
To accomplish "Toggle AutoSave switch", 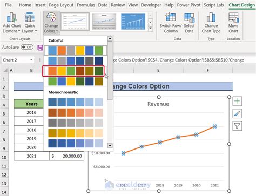I will pos(27,47).
